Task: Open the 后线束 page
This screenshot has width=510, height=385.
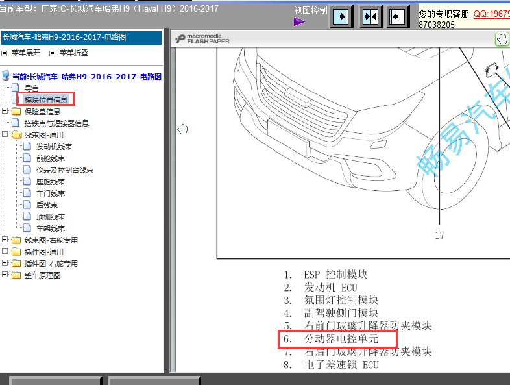Action: click(x=47, y=205)
